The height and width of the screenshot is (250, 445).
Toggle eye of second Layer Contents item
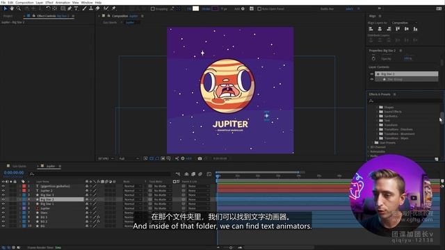click(x=372, y=79)
